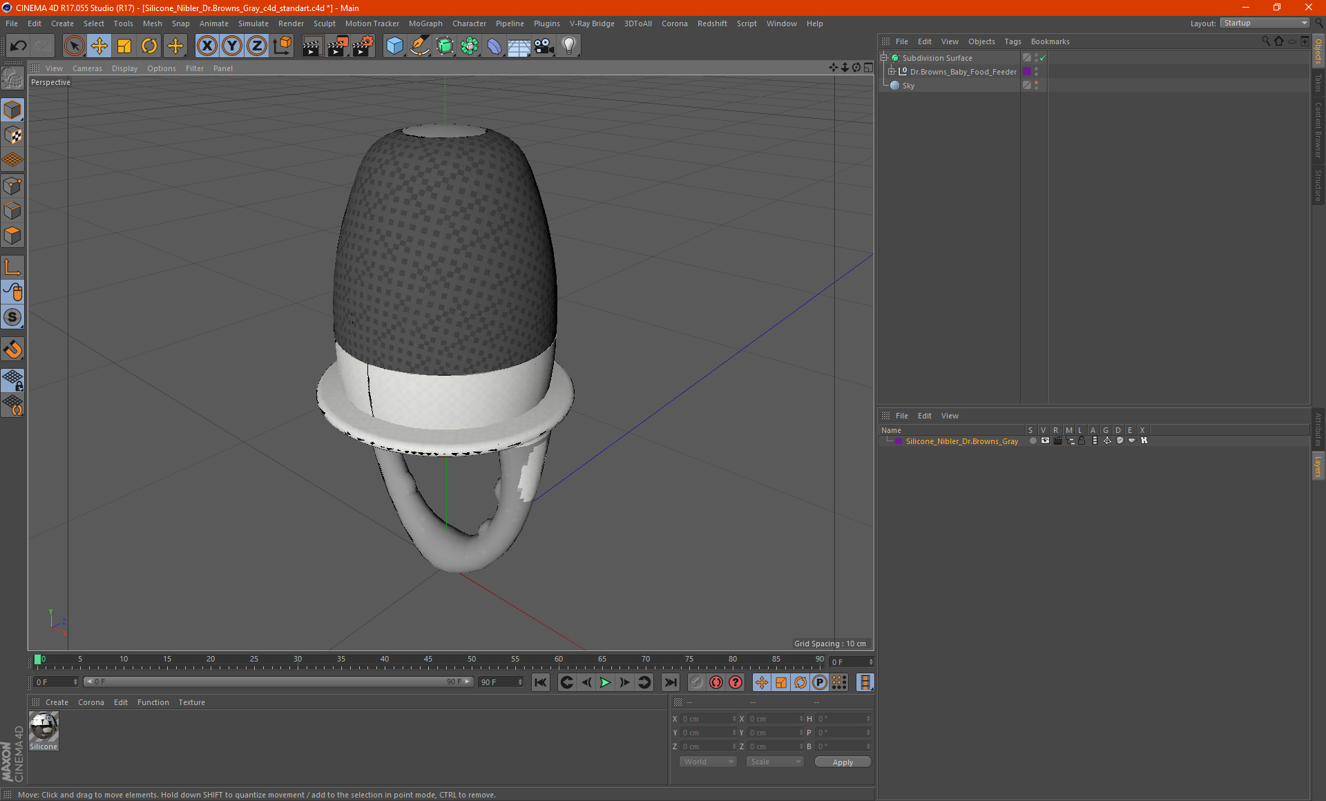The image size is (1326, 801).
Task: Open the Mesh menu
Action: tap(152, 23)
